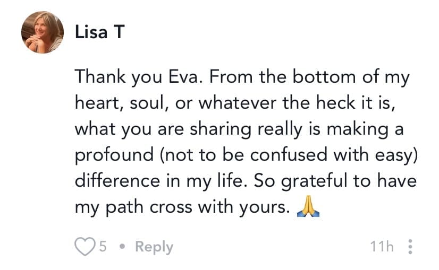The height and width of the screenshot is (270, 439).
Task: Click the Reply link under the comment
Action: pos(154,247)
